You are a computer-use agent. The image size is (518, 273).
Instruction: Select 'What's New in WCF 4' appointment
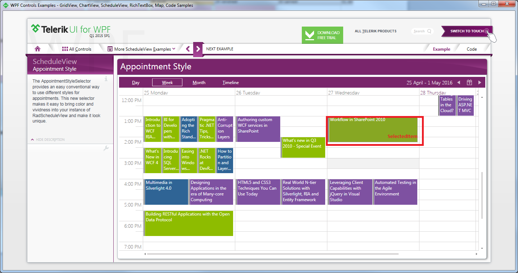(153, 160)
